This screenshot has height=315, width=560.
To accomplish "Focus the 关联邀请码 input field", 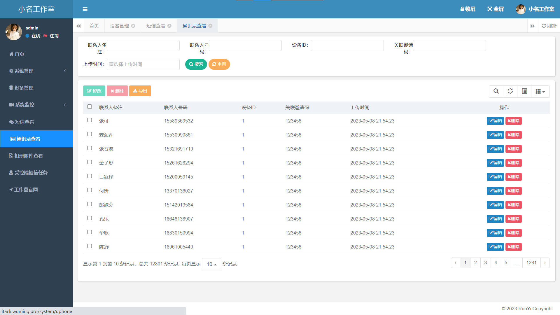I will [x=449, y=45].
